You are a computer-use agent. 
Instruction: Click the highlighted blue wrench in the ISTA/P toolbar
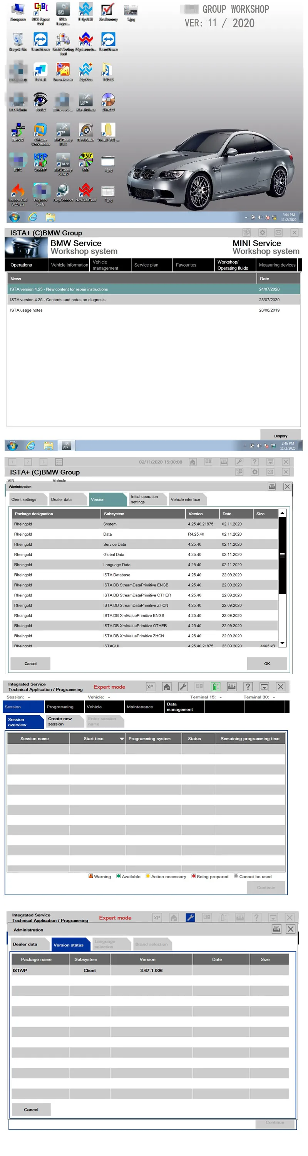190,918
